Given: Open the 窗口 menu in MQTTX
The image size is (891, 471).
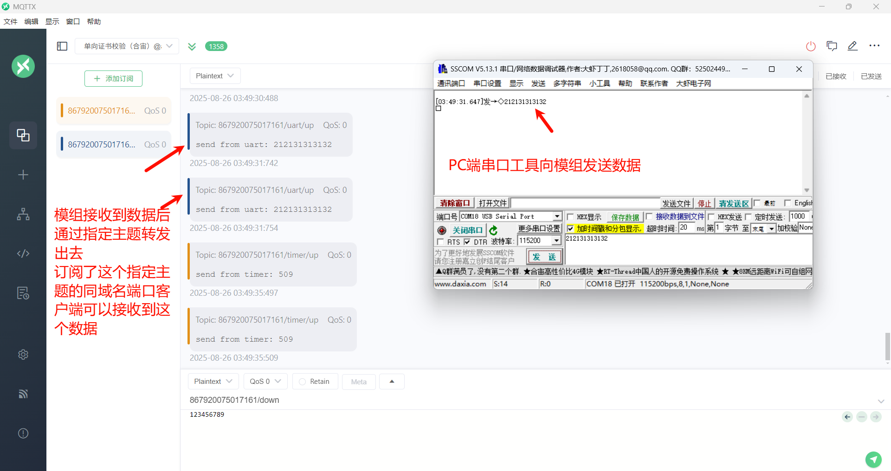Looking at the screenshot, I should pos(73,21).
